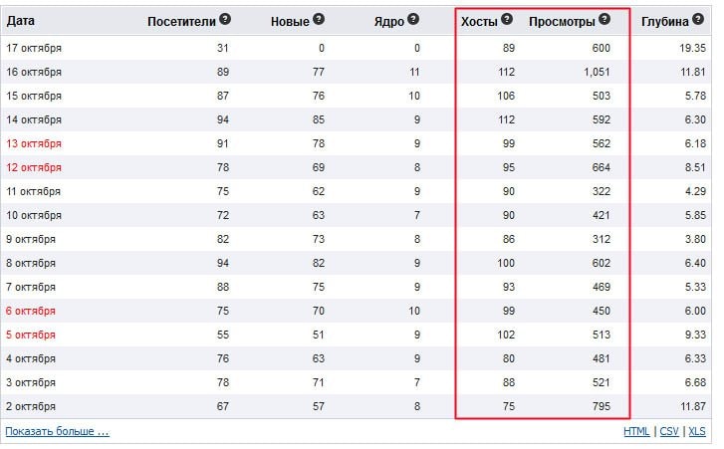Click help icon next to Посетители
Image resolution: width=724 pixels, height=449 pixels.
(225, 19)
